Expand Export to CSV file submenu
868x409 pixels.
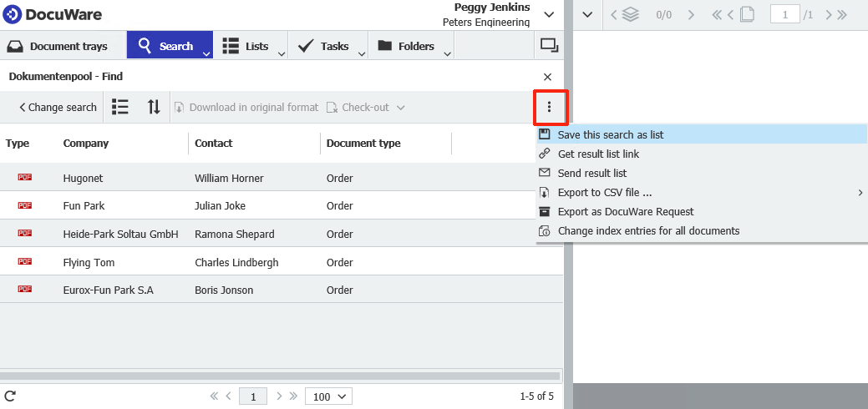(x=860, y=193)
